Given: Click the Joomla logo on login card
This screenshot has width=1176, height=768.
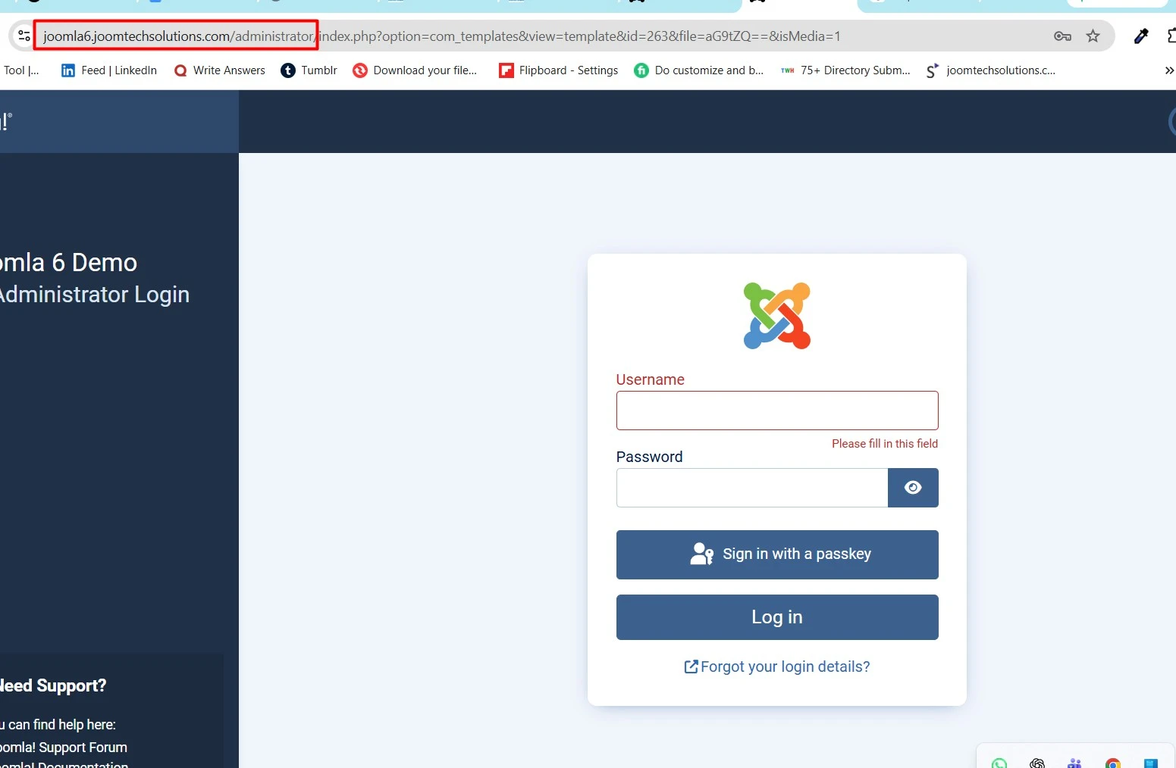Looking at the screenshot, I should coord(777,316).
